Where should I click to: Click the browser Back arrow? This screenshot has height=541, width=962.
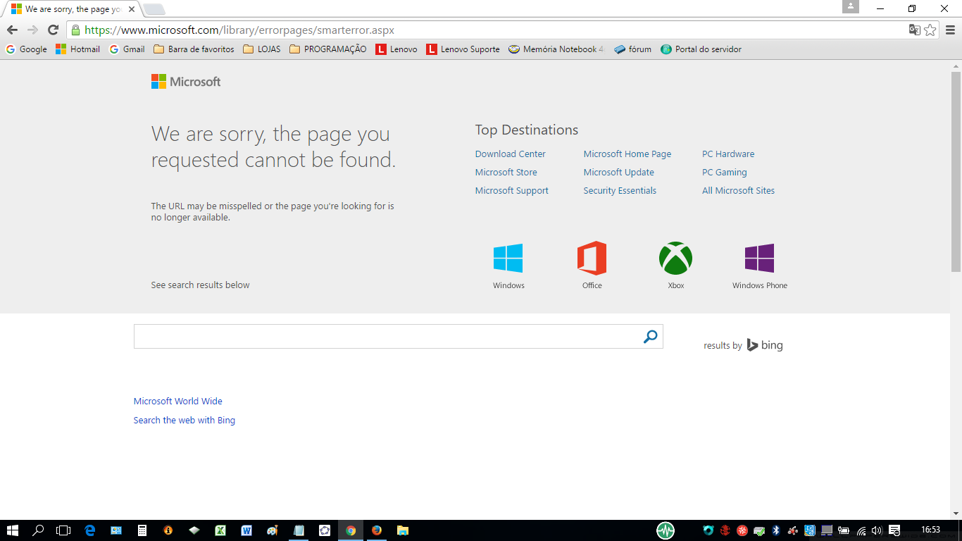(x=12, y=30)
